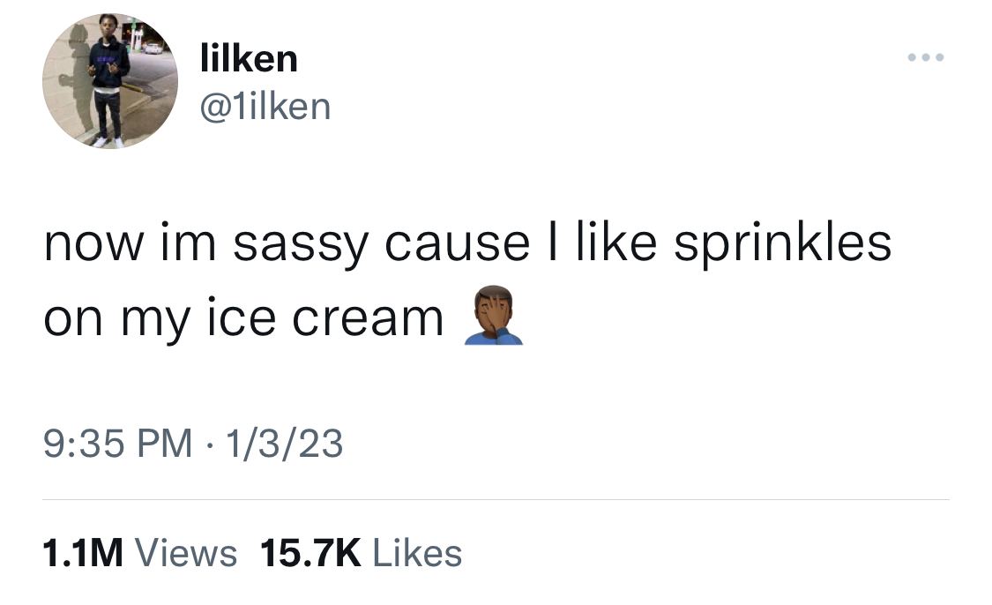Click the word Views label
Image resolution: width=992 pixels, height=605 pixels.
187,553
